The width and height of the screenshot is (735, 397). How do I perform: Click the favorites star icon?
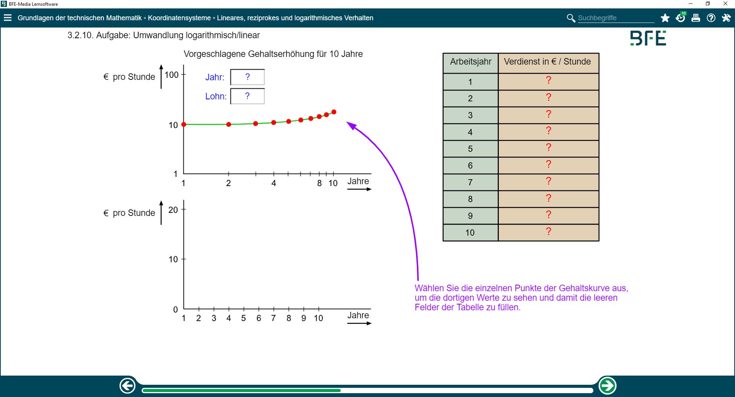pyautogui.click(x=665, y=18)
